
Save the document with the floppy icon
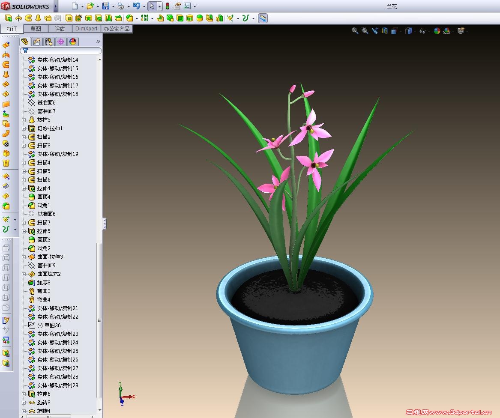pos(105,6)
